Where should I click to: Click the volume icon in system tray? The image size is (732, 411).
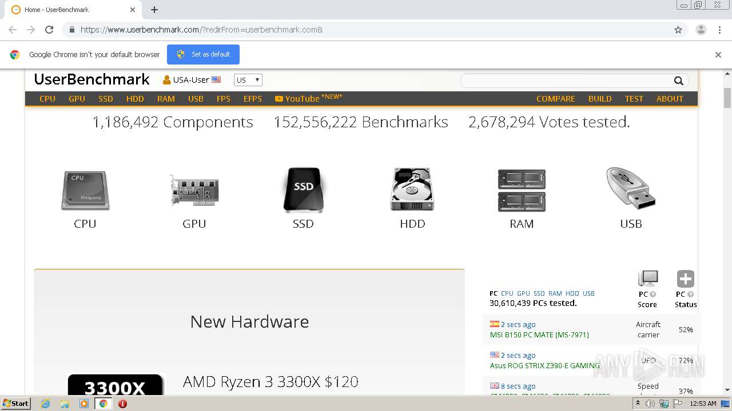650,404
